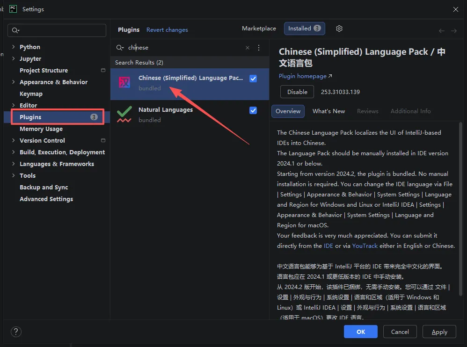Navigate back with the left arrow
The height and width of the screenshot is (347, 467).
point(441,31)
